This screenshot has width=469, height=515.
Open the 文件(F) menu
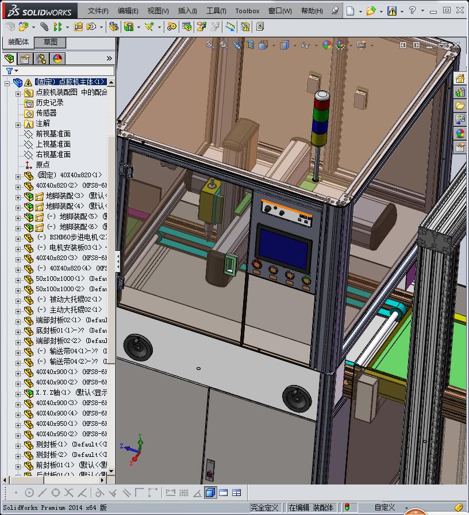[98, 11]
